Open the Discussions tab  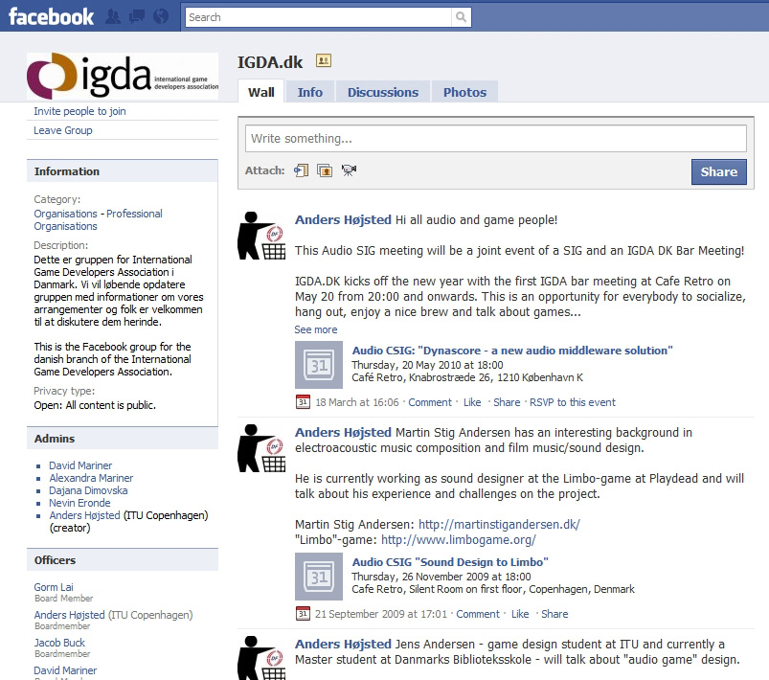click(383, 92)
